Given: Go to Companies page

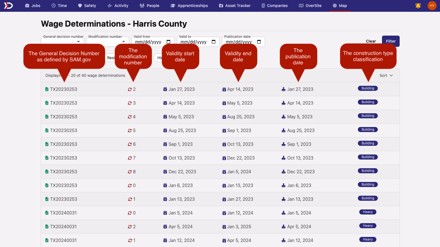Looking at the screenshot, I should click(275, 6).
